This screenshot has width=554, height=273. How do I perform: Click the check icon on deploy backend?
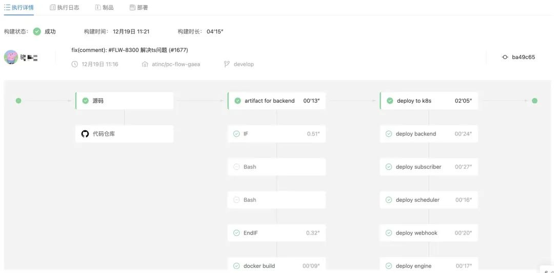(389, 134)
